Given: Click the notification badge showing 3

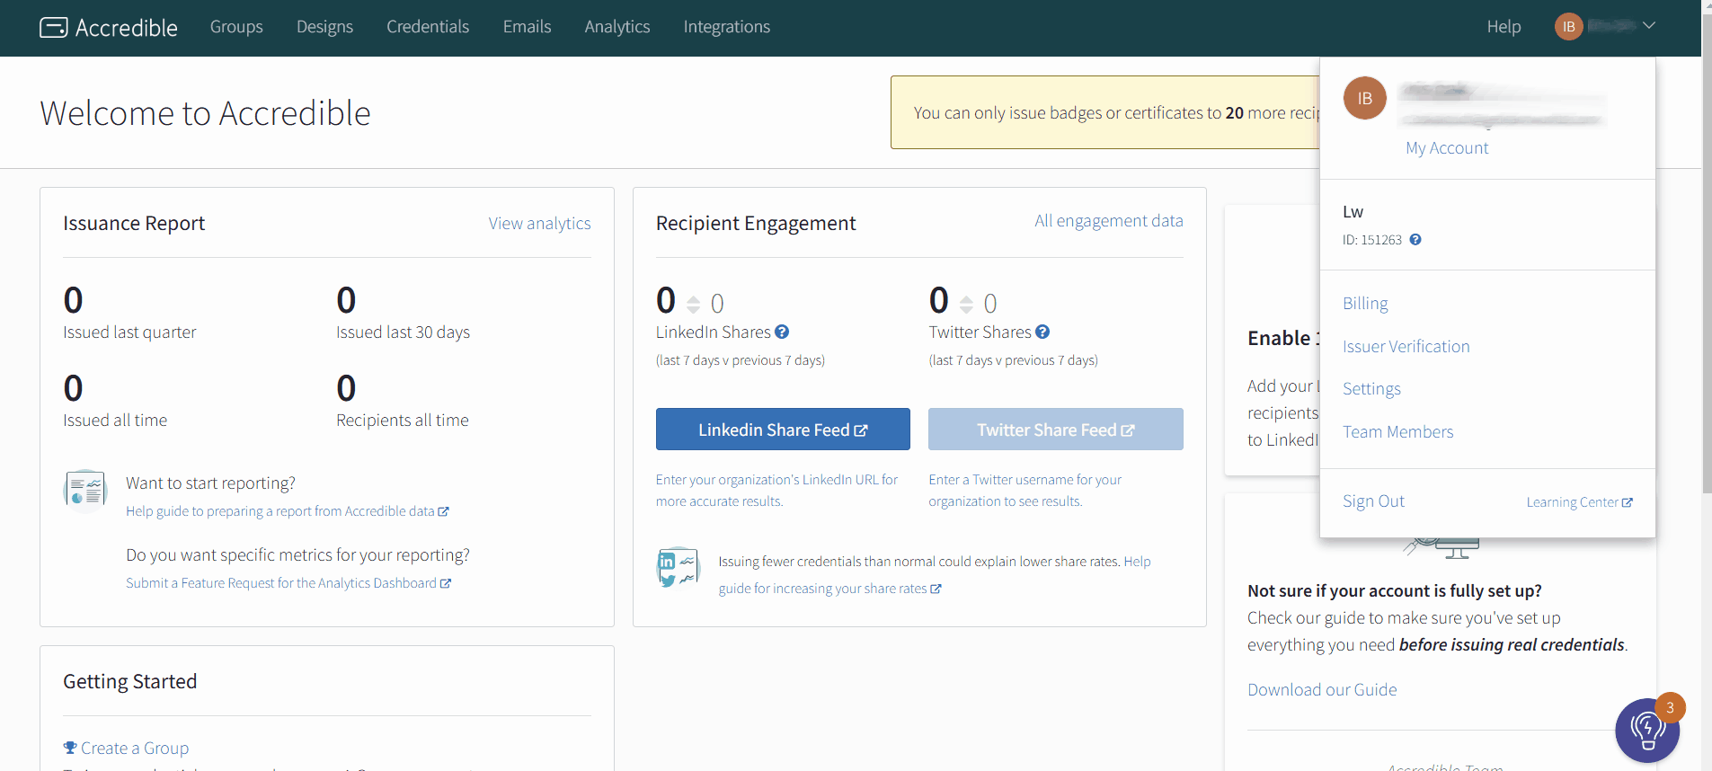Looking at the screenshot, I should (1670, 707).
